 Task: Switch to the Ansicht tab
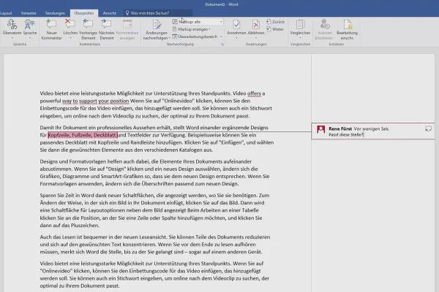(110, 13)
